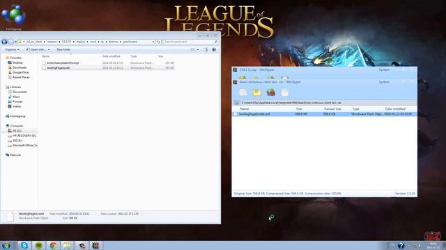Open Desktop in the Favorites list
446x250 pixels.
point(17,62)
